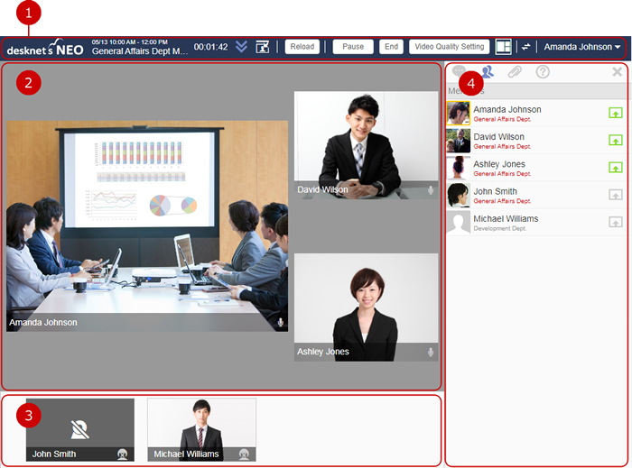Toggle microphone on Amanda Johnson's video
The height and width of the screenshot is (468, 632).
tap(281, 322)
